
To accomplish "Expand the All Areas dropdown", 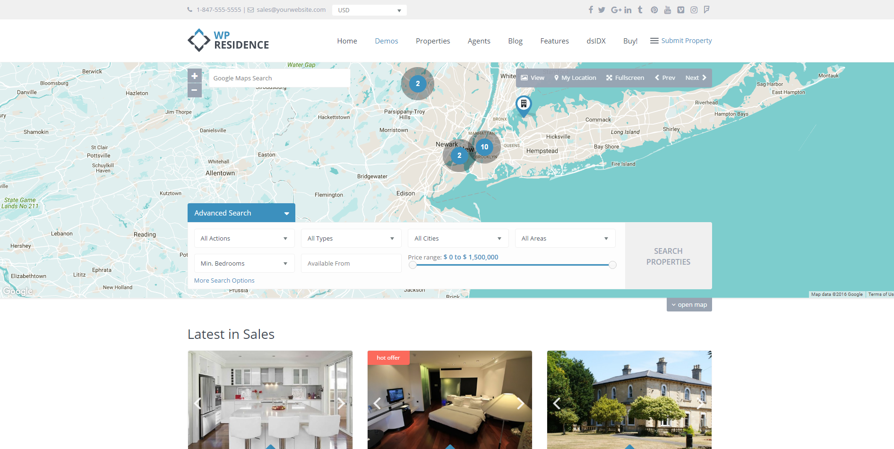I will click(x=565, y=238).
